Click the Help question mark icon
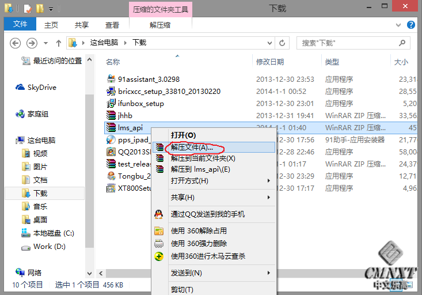The image size is (422, 295). tap(410, 25)
